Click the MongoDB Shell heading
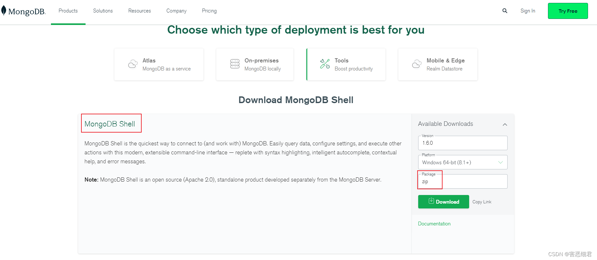597x260 pixels. tap(110, 124)
